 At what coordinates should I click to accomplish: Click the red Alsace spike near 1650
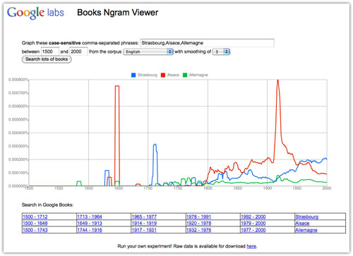117,86
